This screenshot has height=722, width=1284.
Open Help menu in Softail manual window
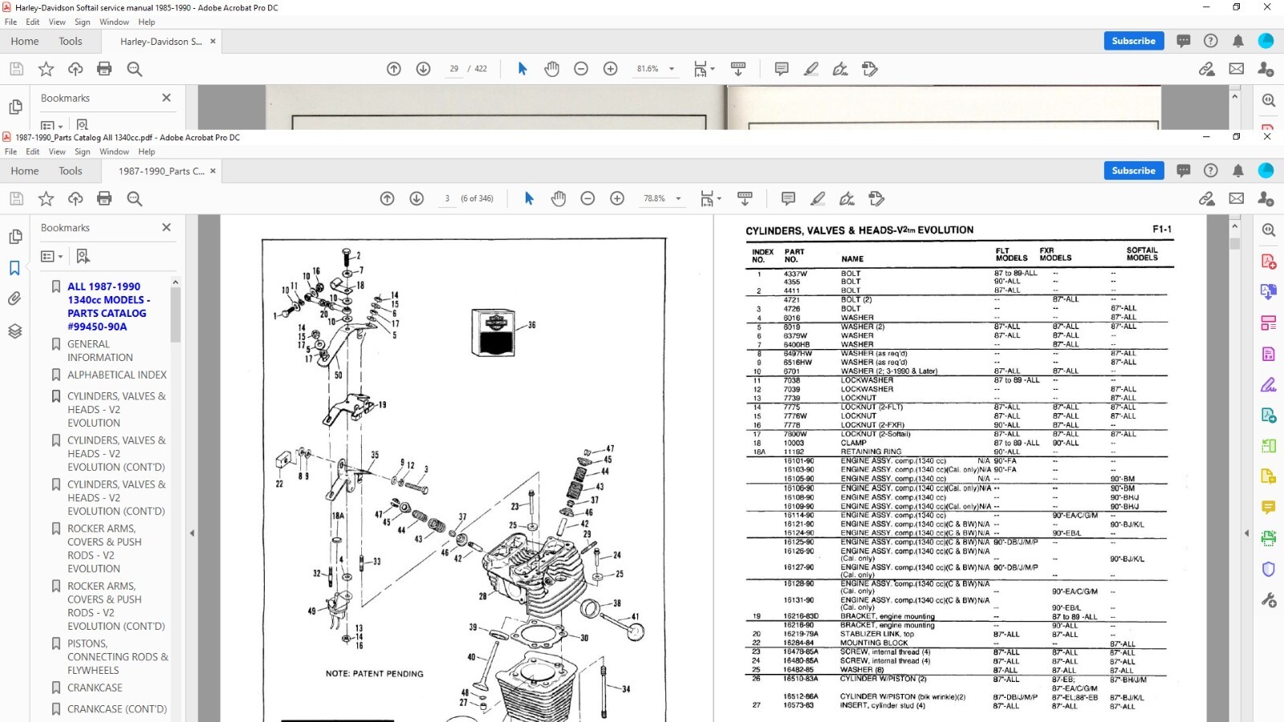(x=147, y=22)
